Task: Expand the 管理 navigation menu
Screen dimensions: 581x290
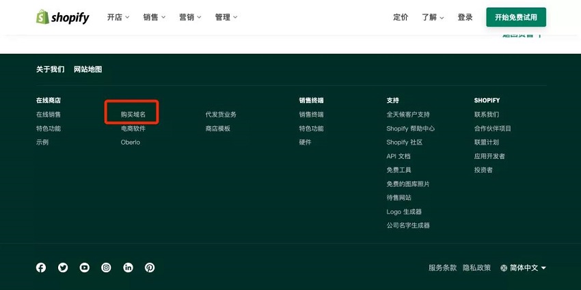Action: coord(226,17)
